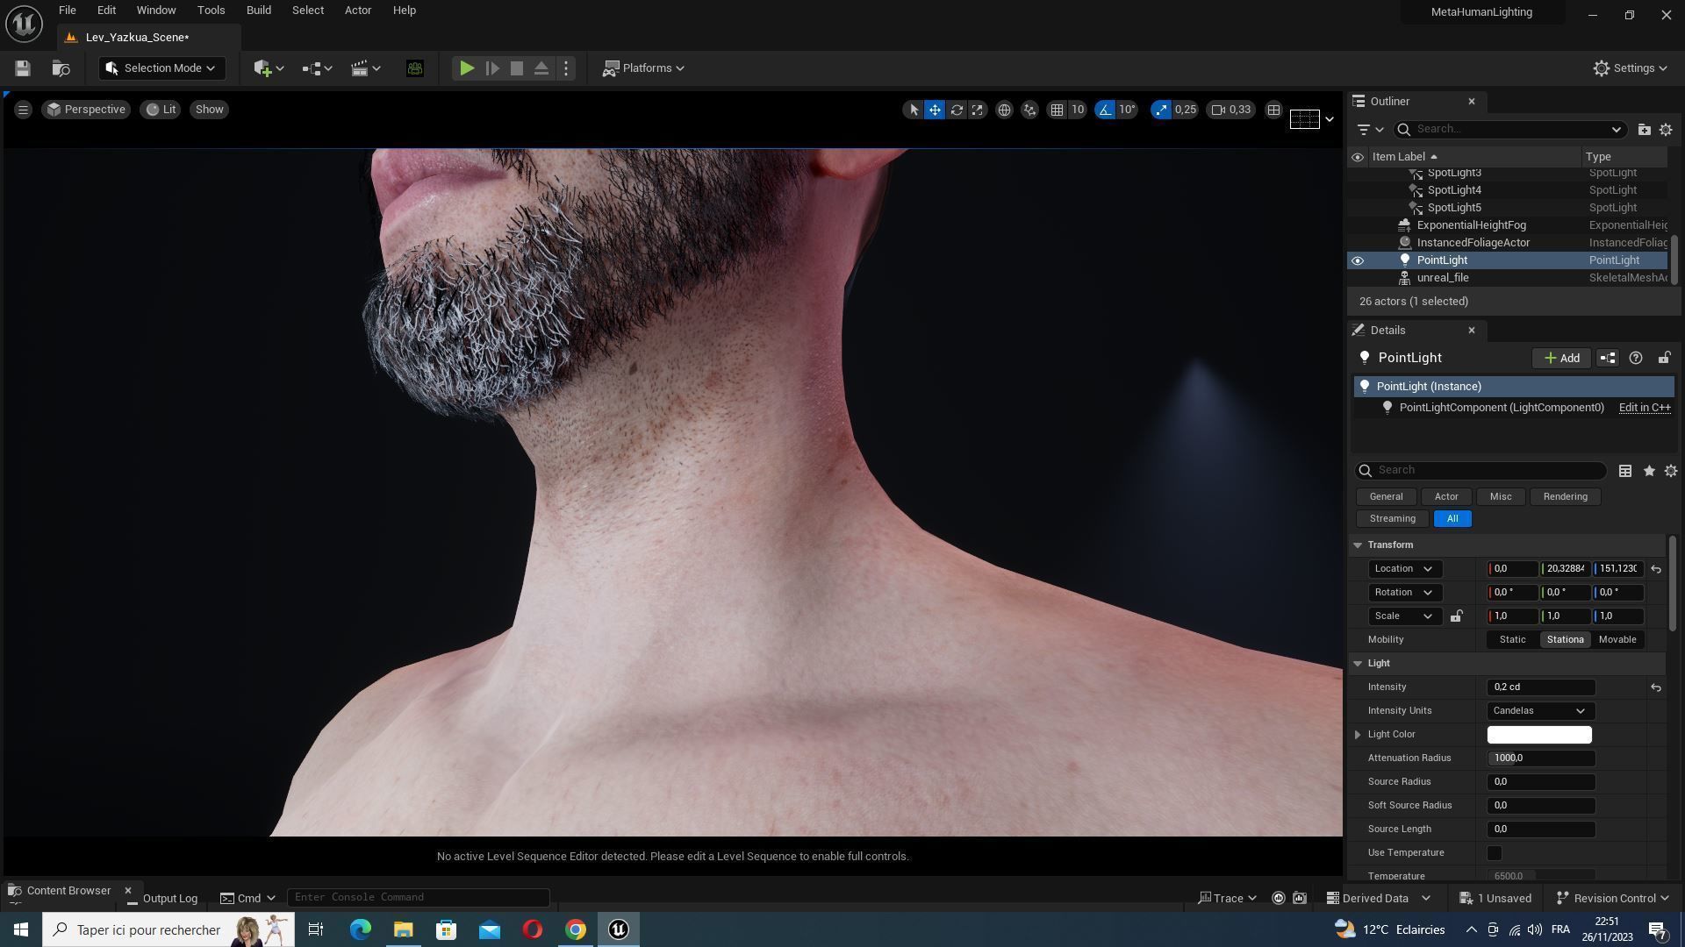Image resolution: width=1685 pixels, height=947 pixels.
Task: Click the Play level button
Action: (467, 68)
